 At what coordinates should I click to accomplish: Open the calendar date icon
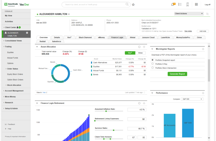coord(188,4)
